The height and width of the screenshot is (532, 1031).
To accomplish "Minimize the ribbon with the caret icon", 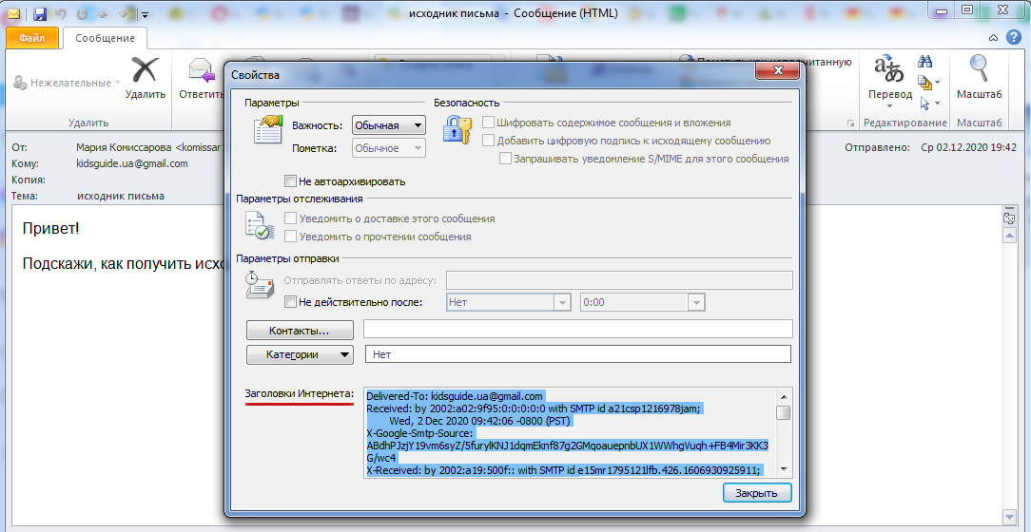I will tap(993, 37).
